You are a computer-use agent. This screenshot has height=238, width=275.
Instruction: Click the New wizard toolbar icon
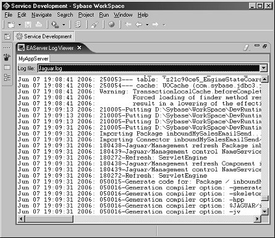[11, 25]
